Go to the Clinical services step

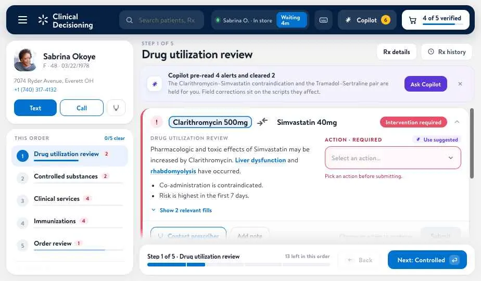click(70, 201)
